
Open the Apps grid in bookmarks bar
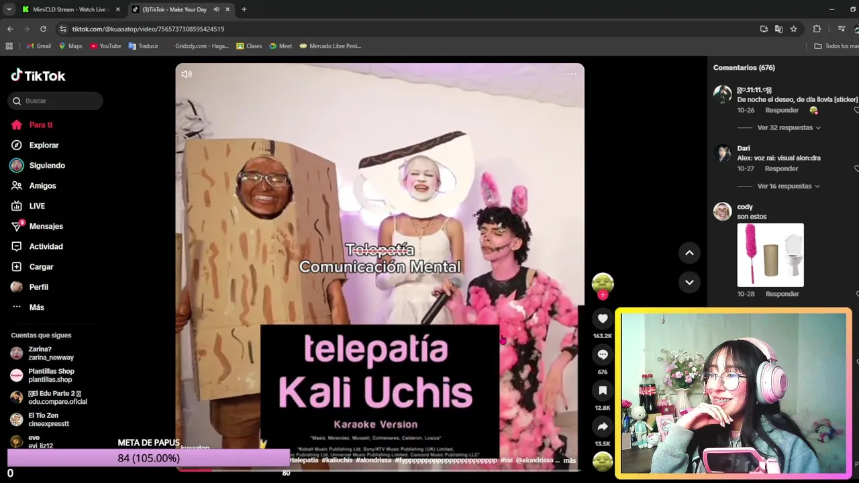coord(9,46)
